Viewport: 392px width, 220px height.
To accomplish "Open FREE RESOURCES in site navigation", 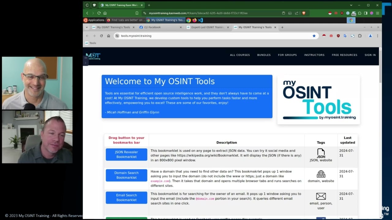I will pyautogui.click(x=345, y=55).
